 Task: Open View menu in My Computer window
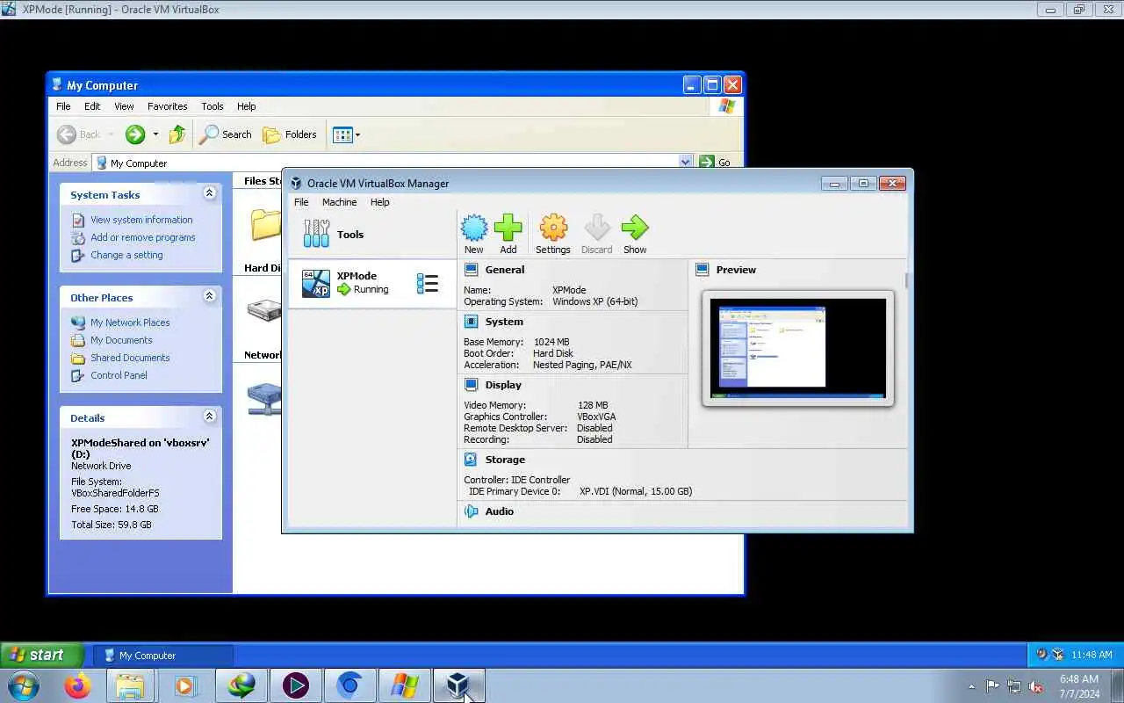(x=124, y=106)
